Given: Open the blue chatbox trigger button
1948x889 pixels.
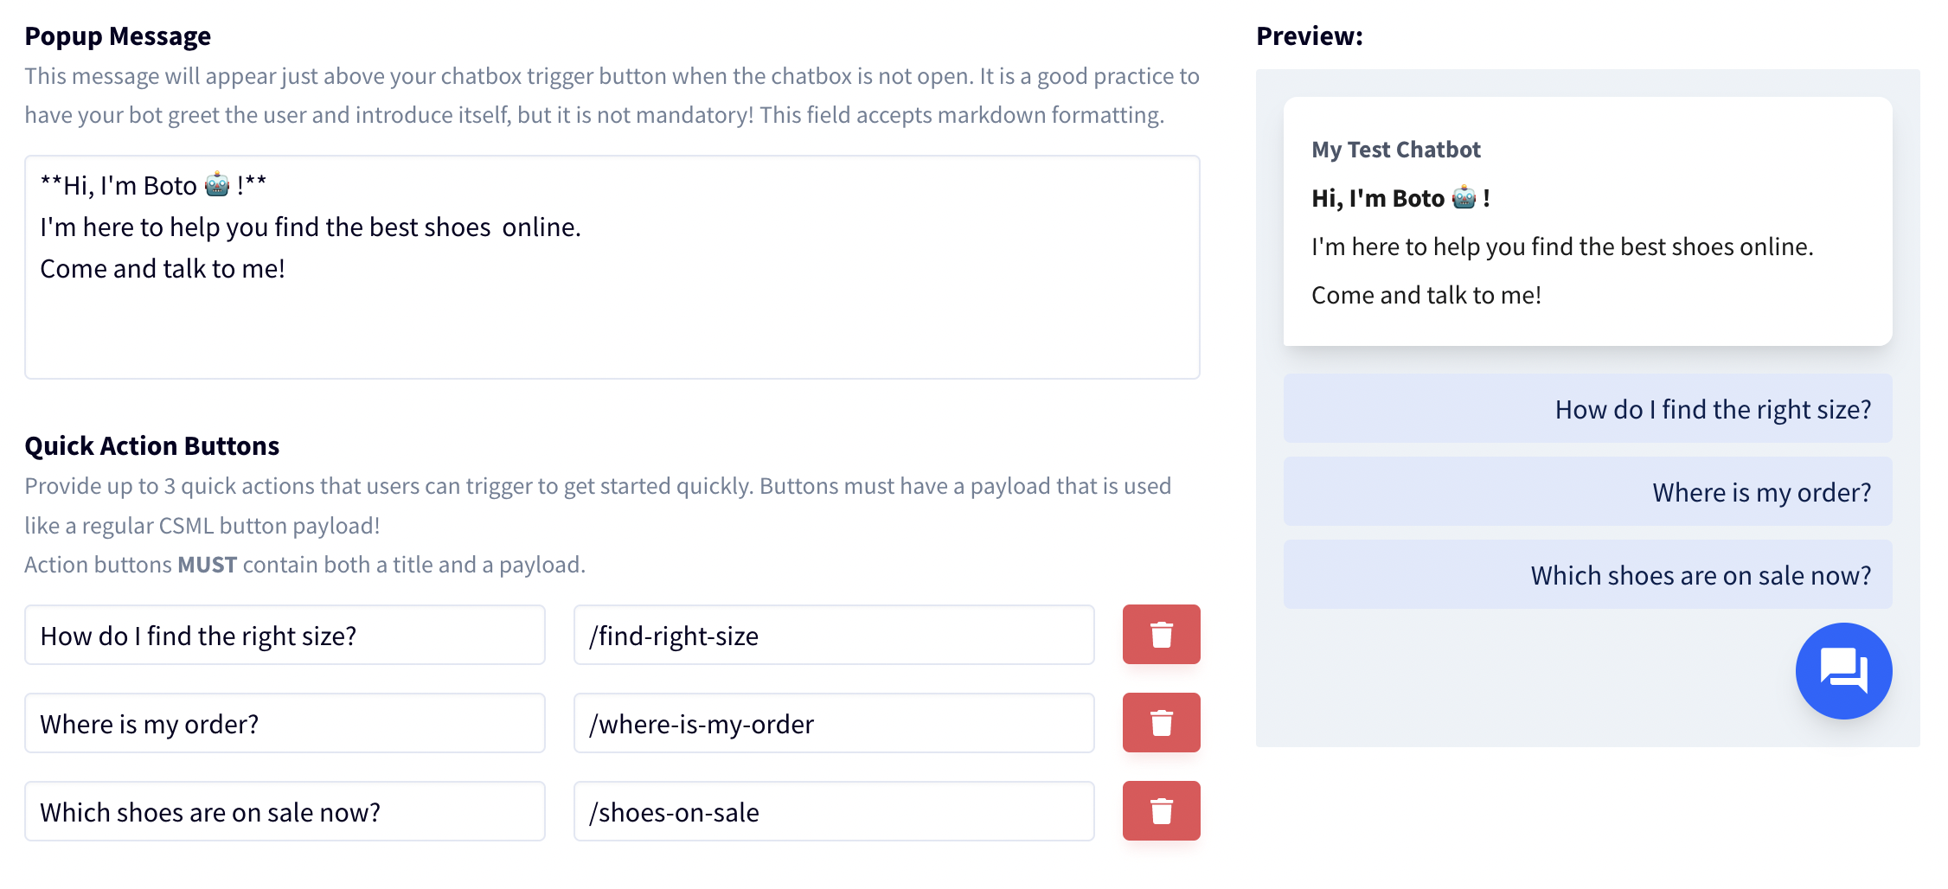Looking at the screenshot, I should click(1843, 671).
